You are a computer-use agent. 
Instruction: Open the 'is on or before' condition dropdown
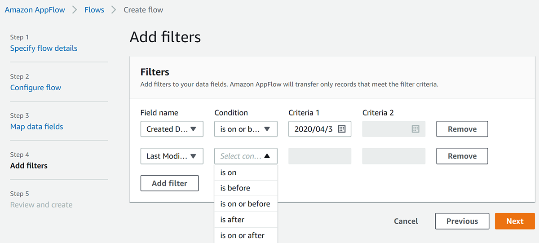click(246, 129)
